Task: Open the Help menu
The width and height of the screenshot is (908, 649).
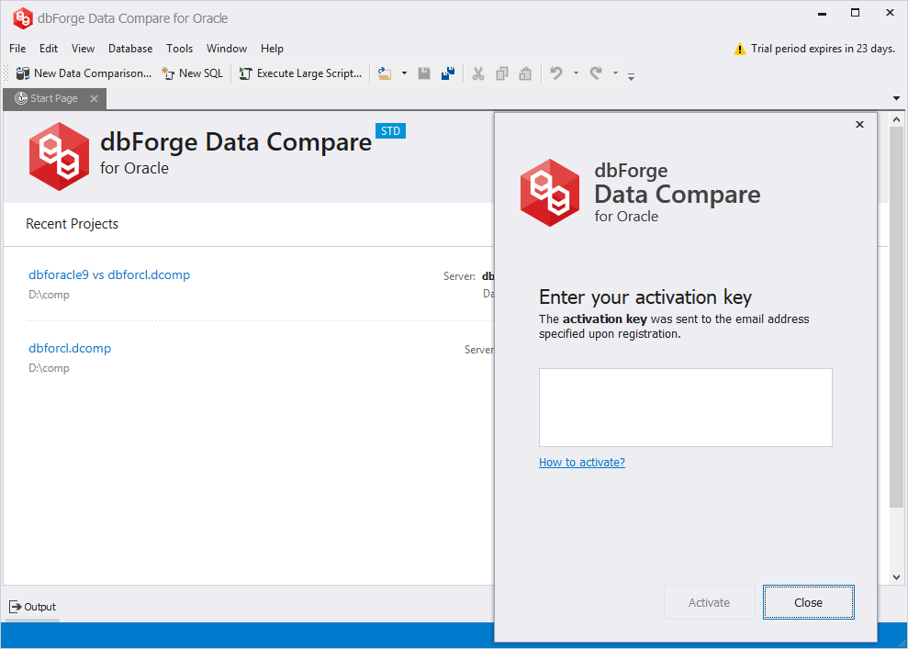Action: click(272, 49)
